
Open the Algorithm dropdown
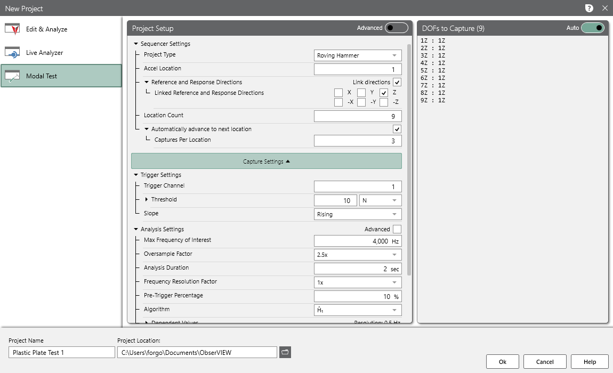coord(358,310)
